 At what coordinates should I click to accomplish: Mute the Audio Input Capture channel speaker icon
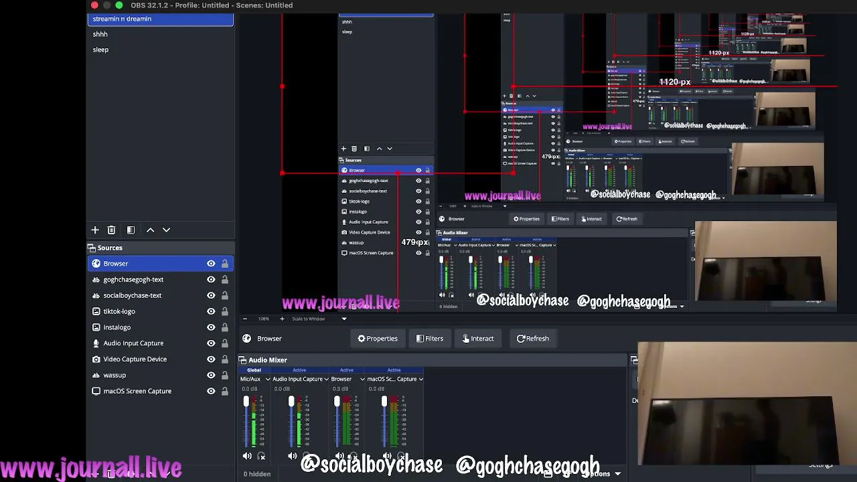pyautogui.click(x=293, y=457)
